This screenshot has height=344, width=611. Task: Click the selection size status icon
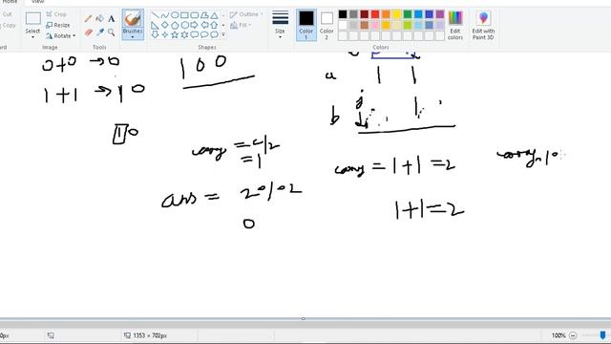point(51,335)
